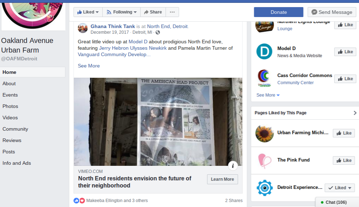Open the Liked dropdown on page header
Screen dimensions: 359x207
pyautogui.click(x=88, y=12)
